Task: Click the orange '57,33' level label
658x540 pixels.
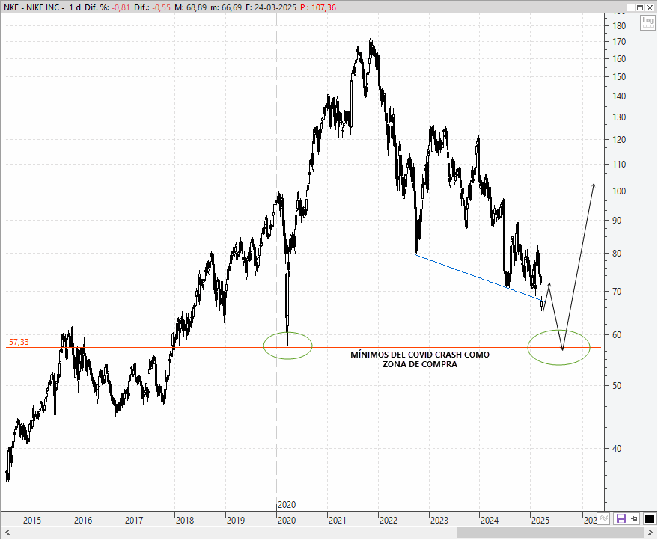Action: tap(19, 342)
